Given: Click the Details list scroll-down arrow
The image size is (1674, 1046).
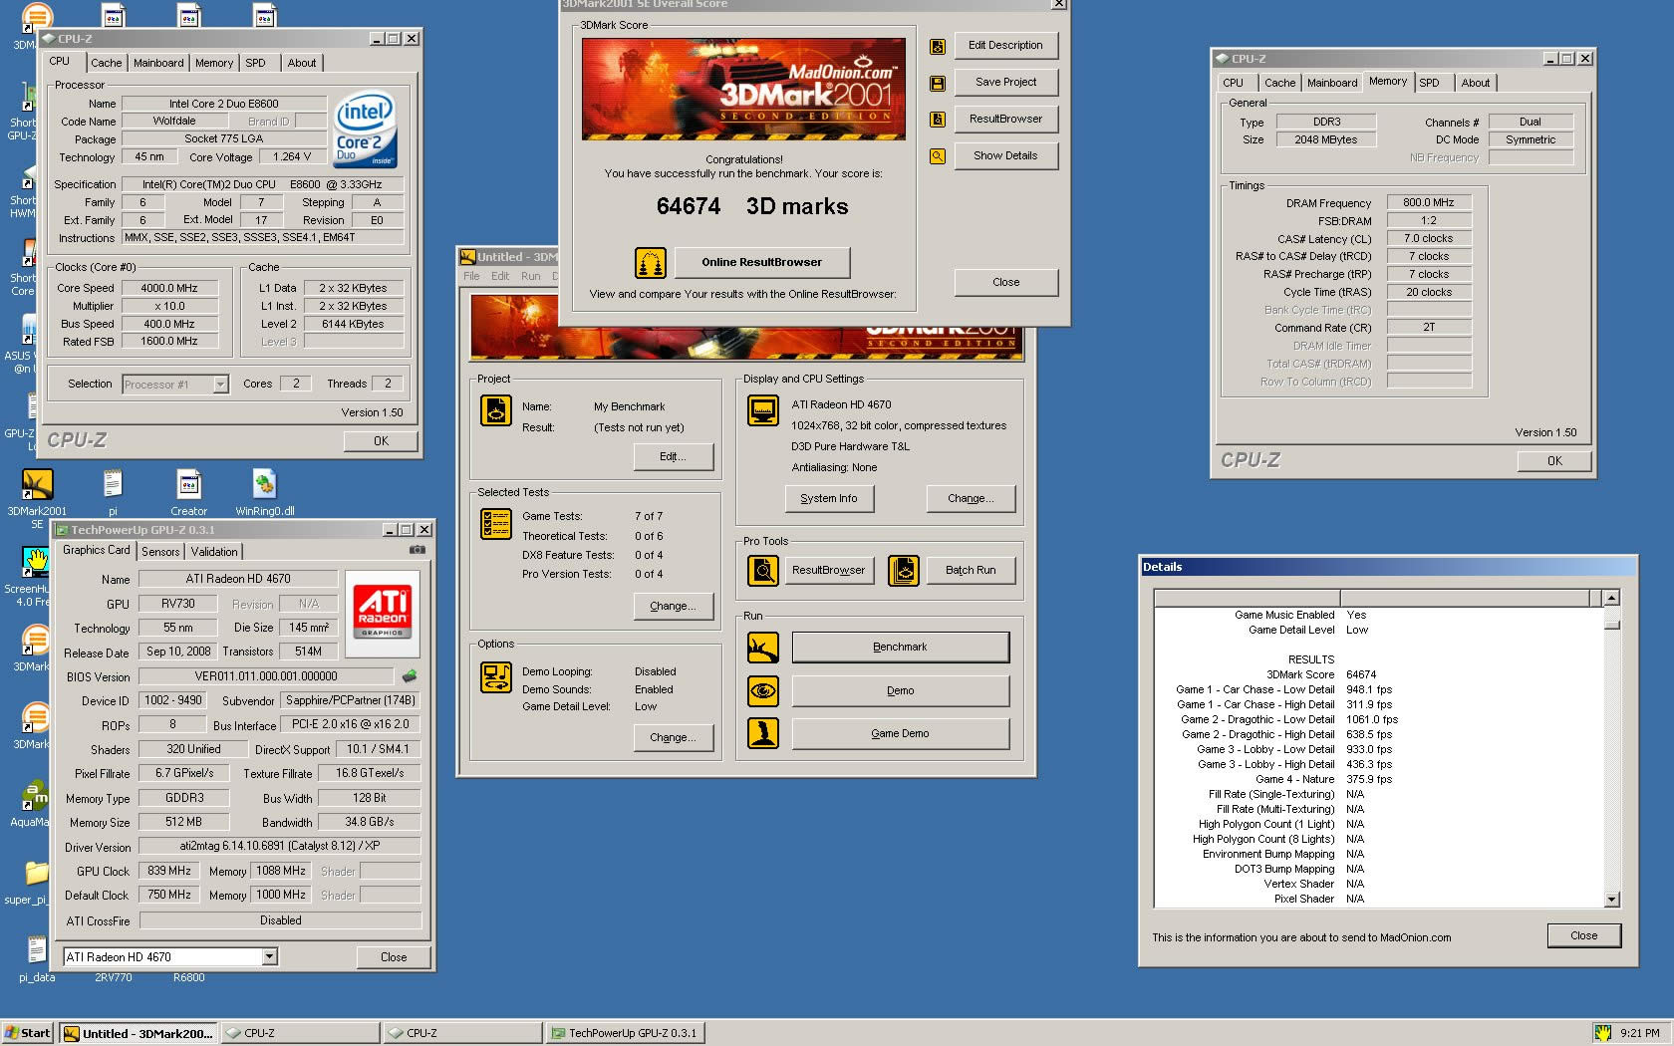Looking at the screenshot, I should (x=1611, y=899).
